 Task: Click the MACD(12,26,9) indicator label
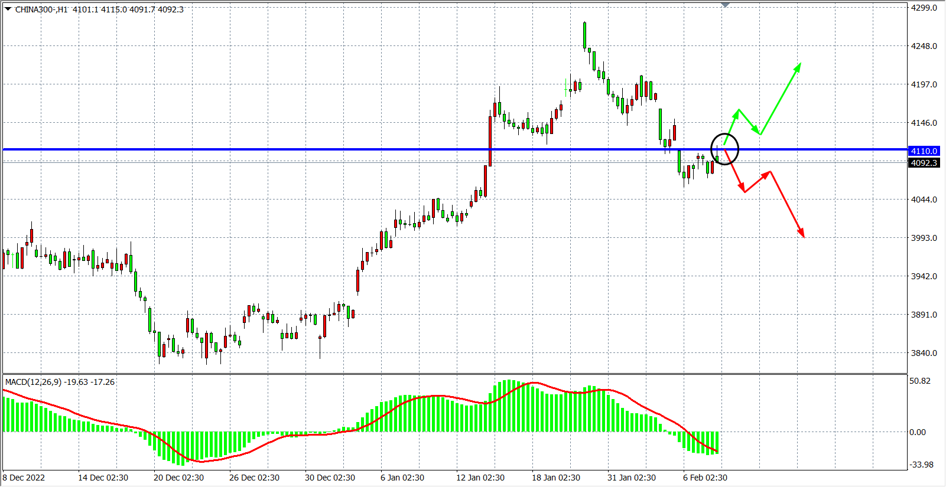[x=34, y=382]
